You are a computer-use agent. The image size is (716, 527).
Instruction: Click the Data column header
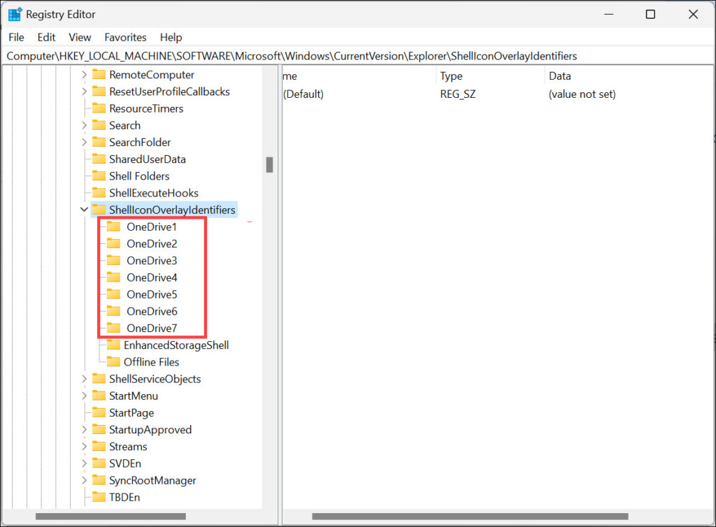[629, 75]
